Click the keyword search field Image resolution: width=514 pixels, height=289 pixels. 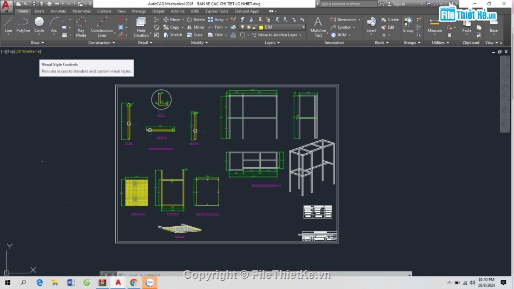pyautogui.click(x=347, y=4)
